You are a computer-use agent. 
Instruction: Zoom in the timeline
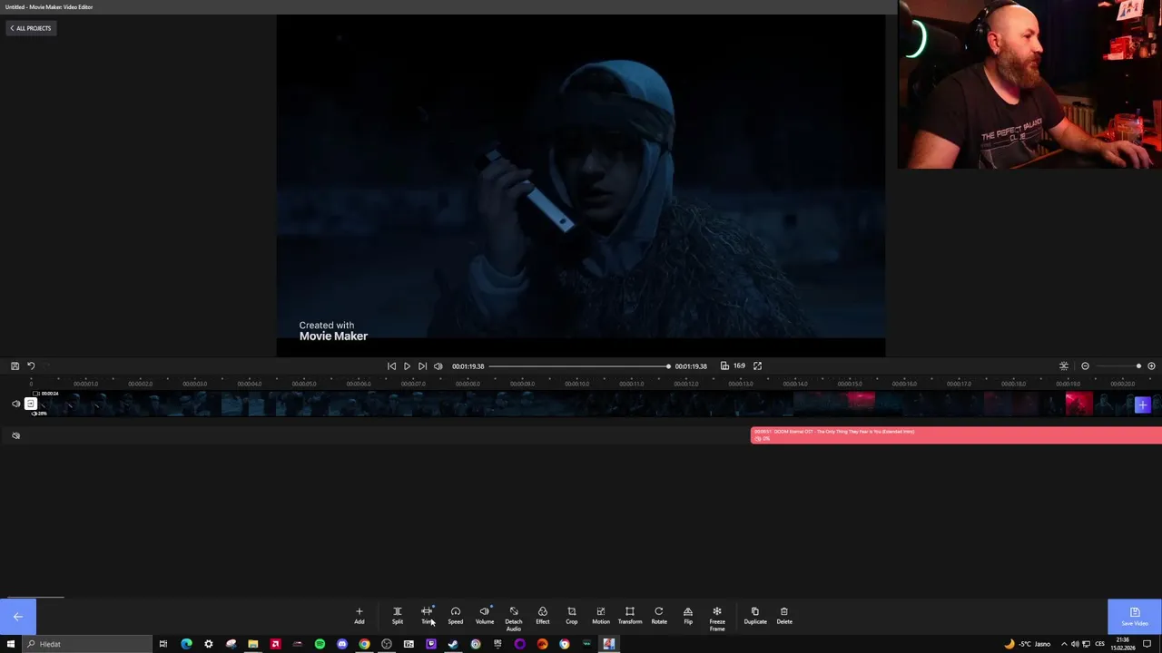(1151, 366)
